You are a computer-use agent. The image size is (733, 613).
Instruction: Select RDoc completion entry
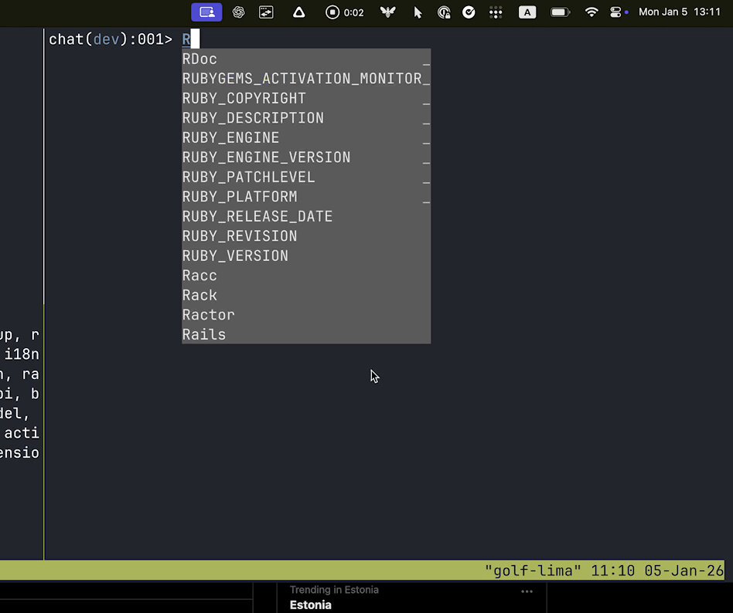pyautogui.click(x=306, y=59)
